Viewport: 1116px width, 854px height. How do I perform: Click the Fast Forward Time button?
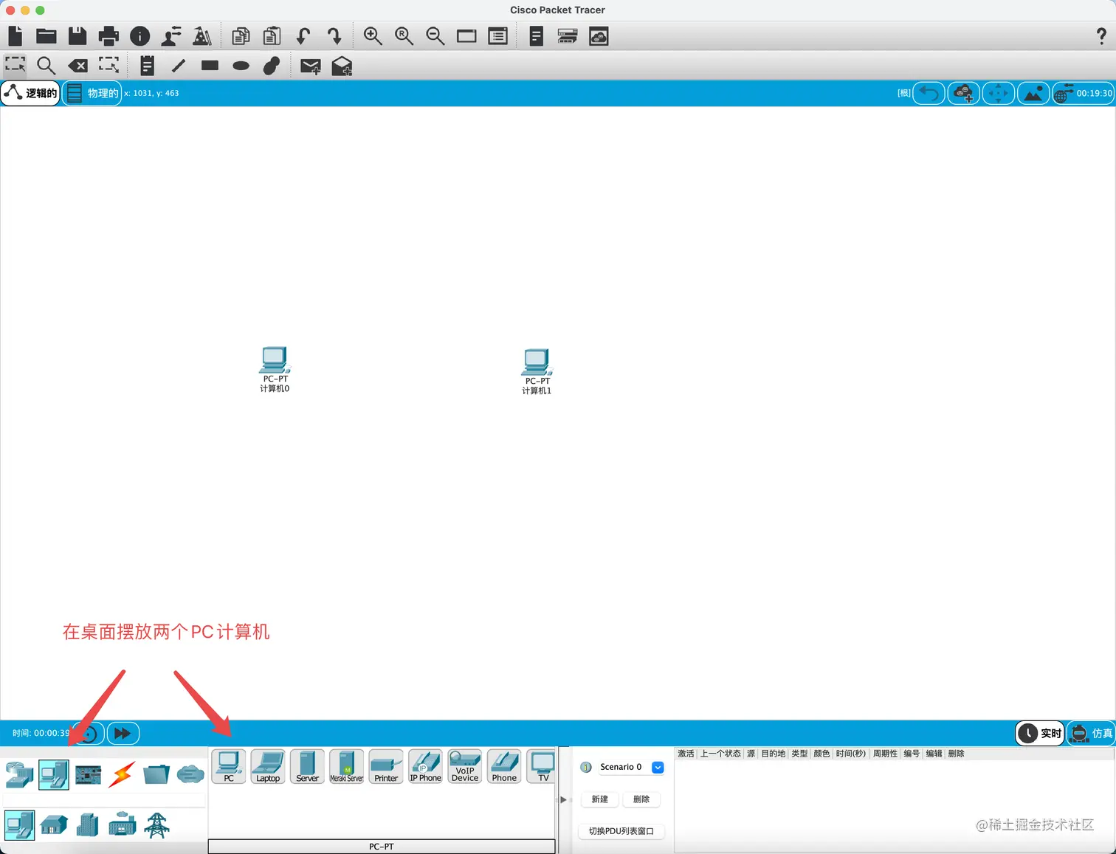[123, 733]
